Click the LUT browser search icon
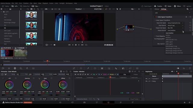193x108 pixels. [38, 9]
